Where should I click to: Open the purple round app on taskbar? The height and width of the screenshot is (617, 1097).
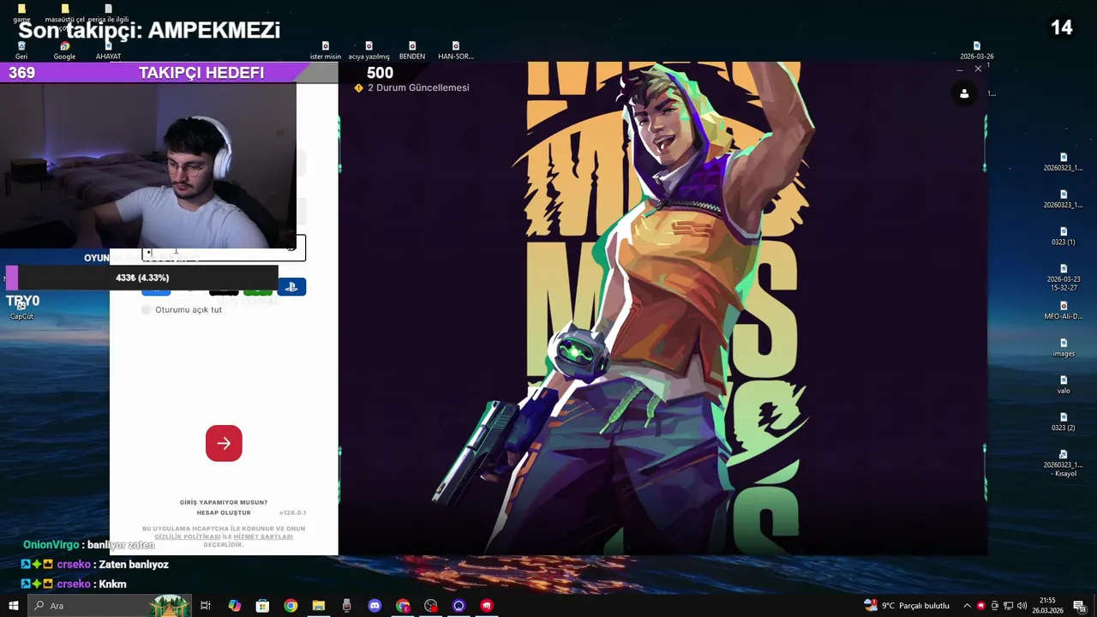[x=459, y=606]
